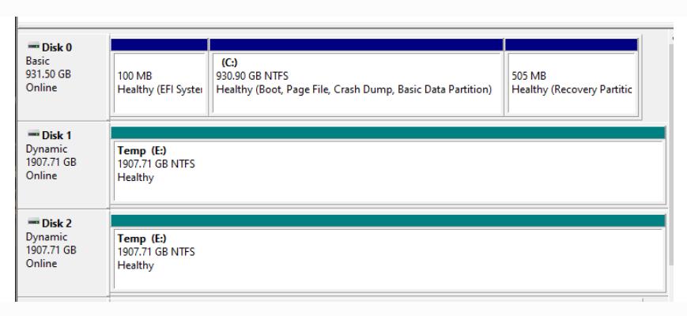The width and height of the screenshot is (687, 316).
Task: Click the 'Online' status text under Disk 2
Action: [x=36, y=263]
